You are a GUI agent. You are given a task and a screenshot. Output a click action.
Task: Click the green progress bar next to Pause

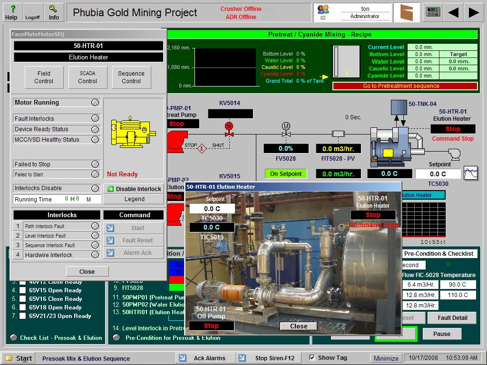(395, 334)
